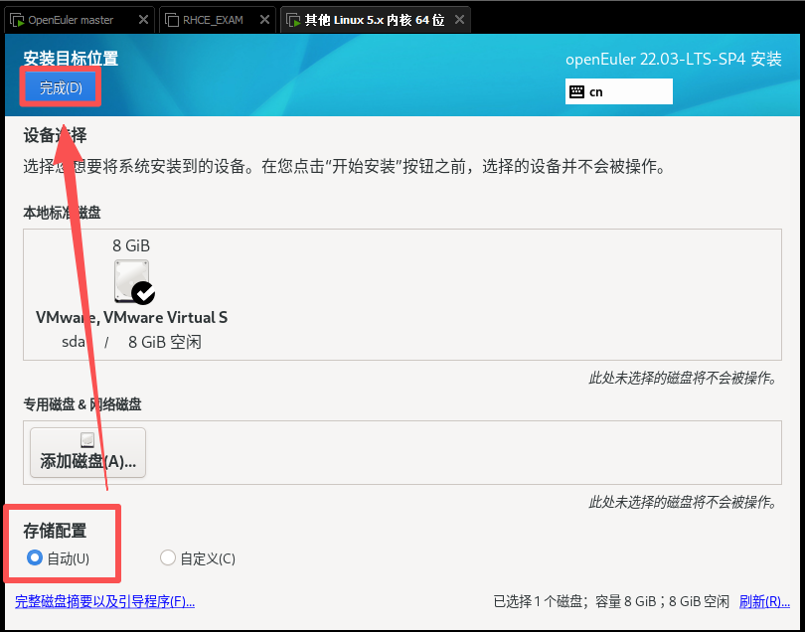Screen dimensions: 805x632
Task: Click the 8 GiB size label above disk
Action: coord(131,245)
